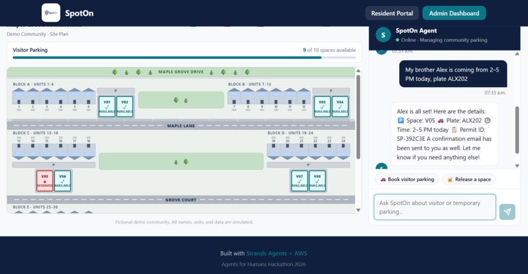Click the Maple Grove Drive label

[x=181, y=72]
